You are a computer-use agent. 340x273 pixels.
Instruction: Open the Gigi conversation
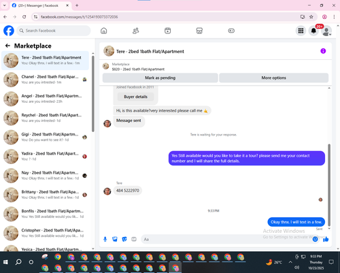[x=45, y=137]
